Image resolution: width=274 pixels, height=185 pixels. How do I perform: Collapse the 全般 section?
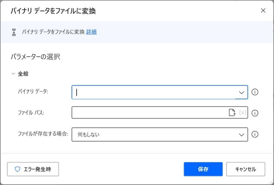pyautogui.click(x=13, y=73)
